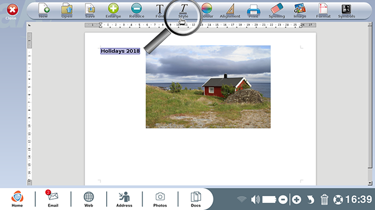Create a New document
Screen dimensions: 375x210
[43, 11]
